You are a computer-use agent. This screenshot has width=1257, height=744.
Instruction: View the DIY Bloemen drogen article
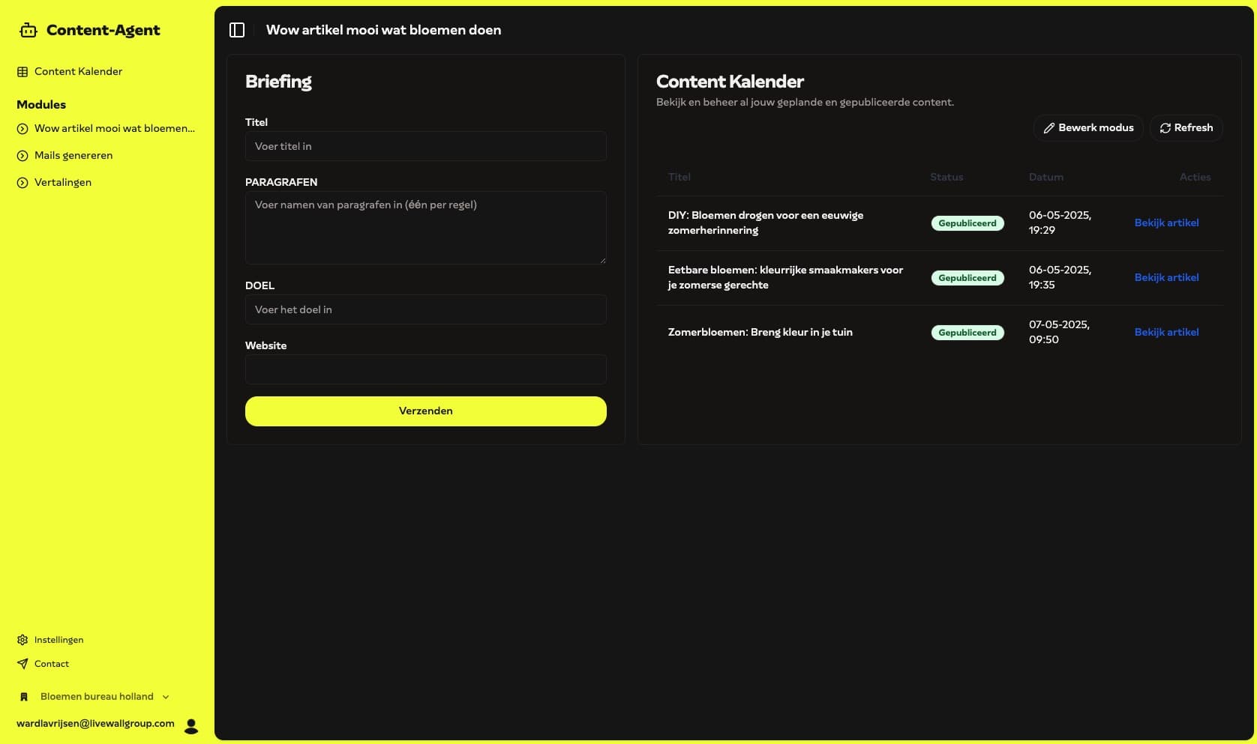coord(1166,223)
